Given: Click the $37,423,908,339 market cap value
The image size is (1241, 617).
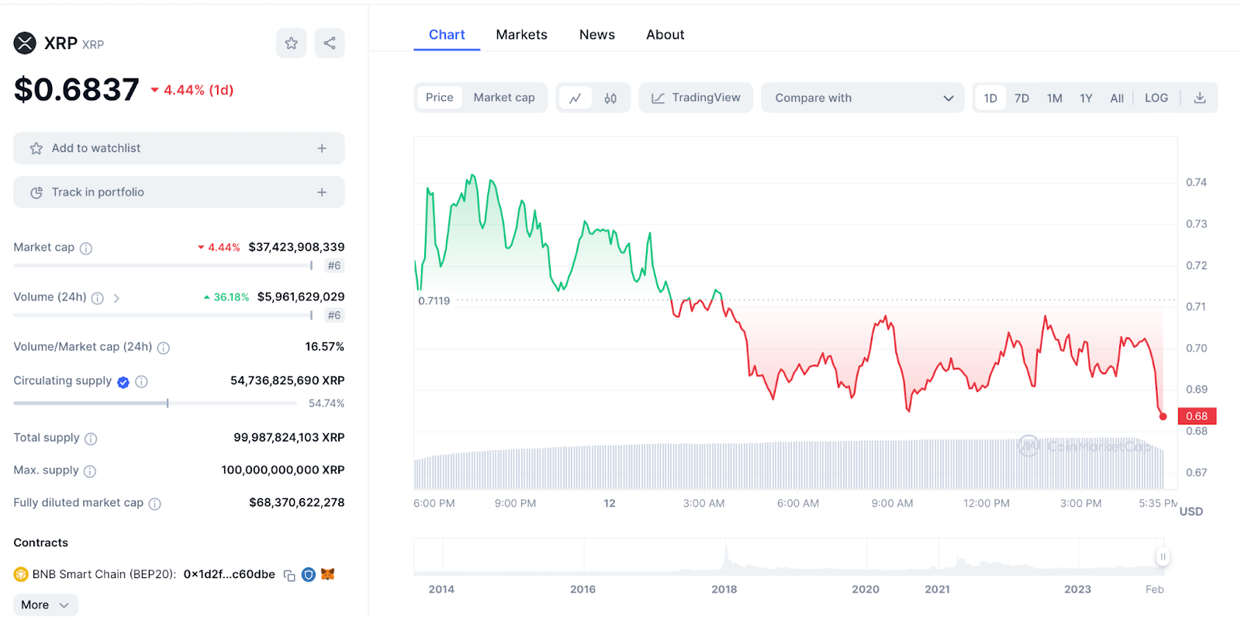Looking at the screenshot, I should pos(296,248).
